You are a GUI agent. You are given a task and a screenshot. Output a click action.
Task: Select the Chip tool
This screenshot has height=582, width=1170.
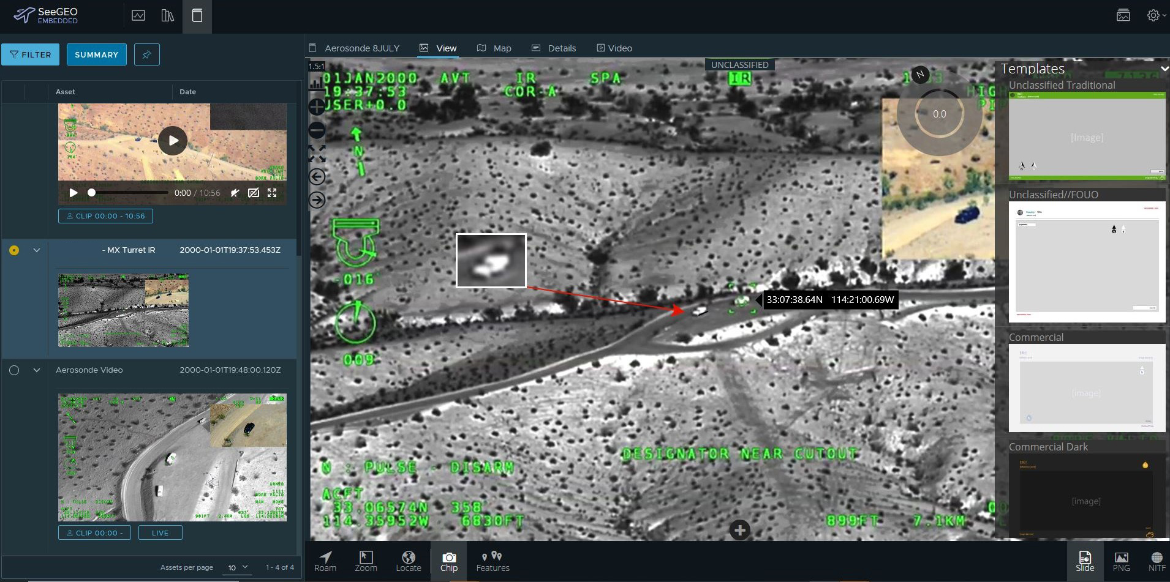[x=449, y=560]
